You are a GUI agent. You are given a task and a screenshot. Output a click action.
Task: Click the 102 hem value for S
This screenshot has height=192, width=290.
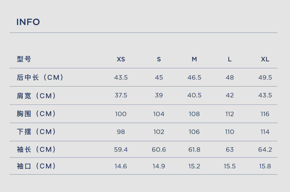(x=159, y=132)
